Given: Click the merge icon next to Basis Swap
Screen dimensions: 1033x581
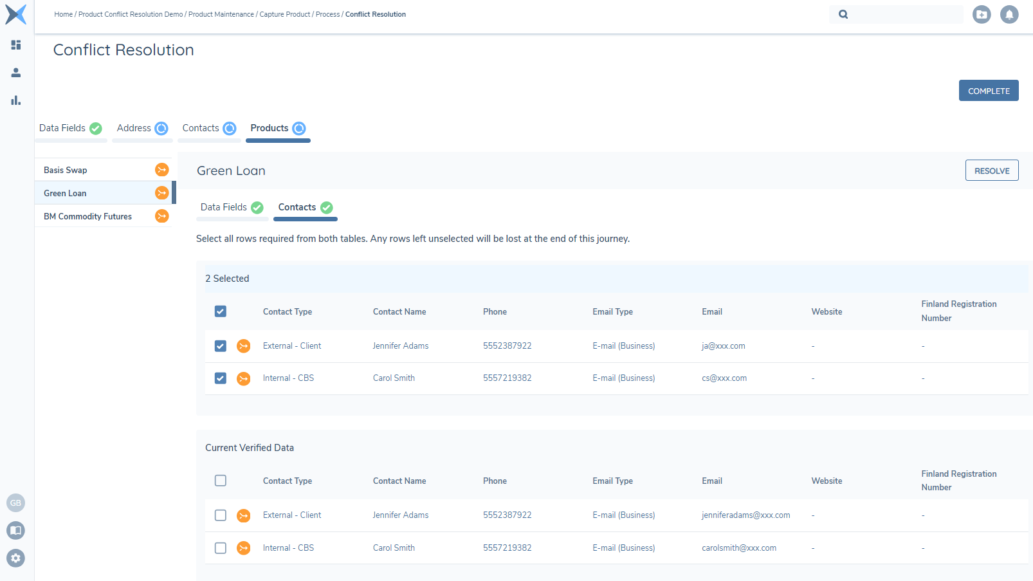Looking at the screenshot, I should (161, 169).
